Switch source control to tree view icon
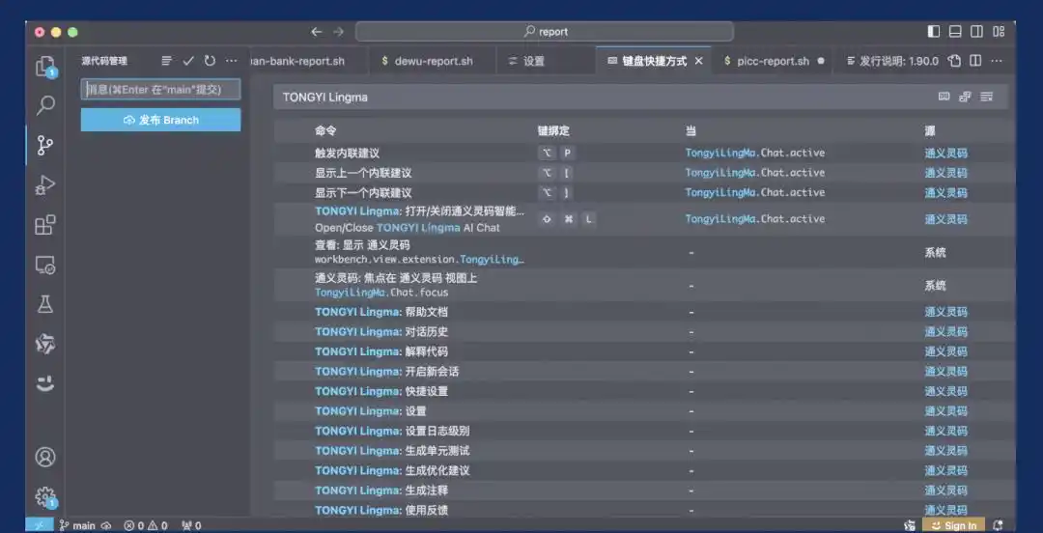The height and width of the screenshot is (533, 1043). coord(166,61)
